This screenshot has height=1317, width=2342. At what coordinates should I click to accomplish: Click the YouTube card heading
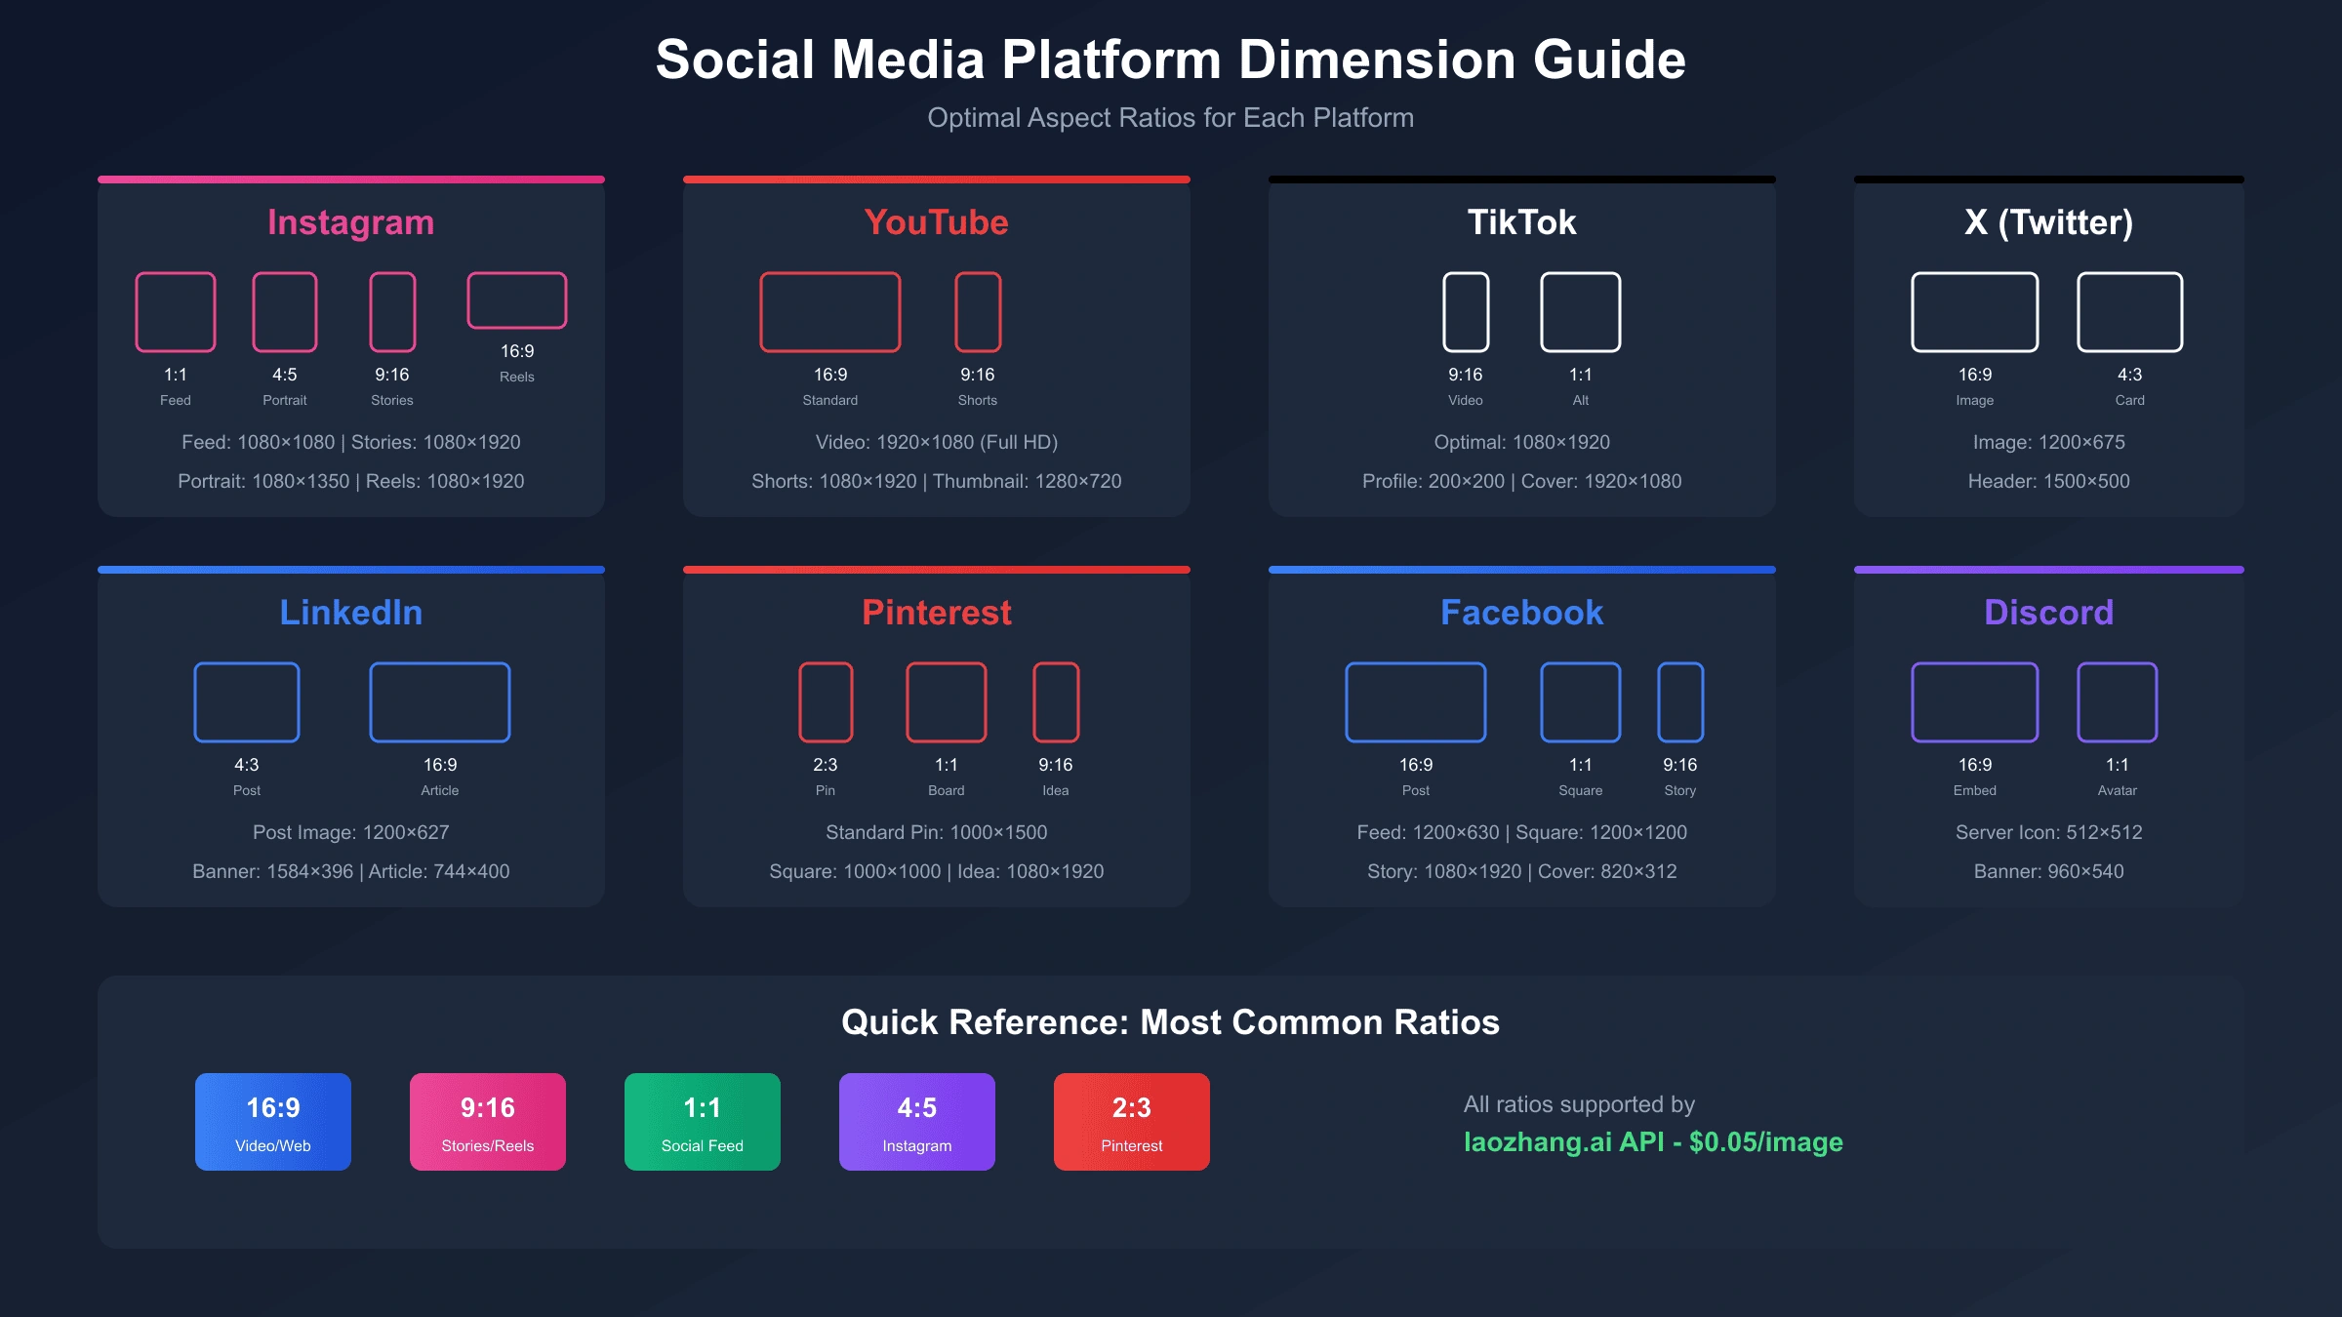coord(937,222)
